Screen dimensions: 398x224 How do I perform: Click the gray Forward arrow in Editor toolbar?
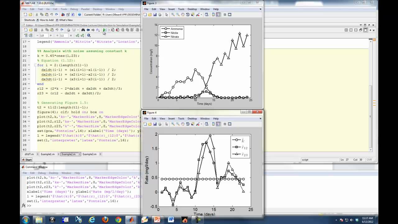(93, 30)
